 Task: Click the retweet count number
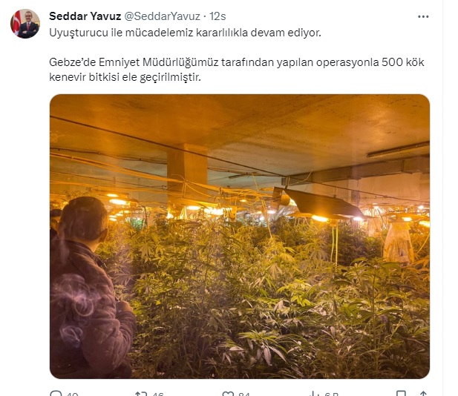pos(158,395)
